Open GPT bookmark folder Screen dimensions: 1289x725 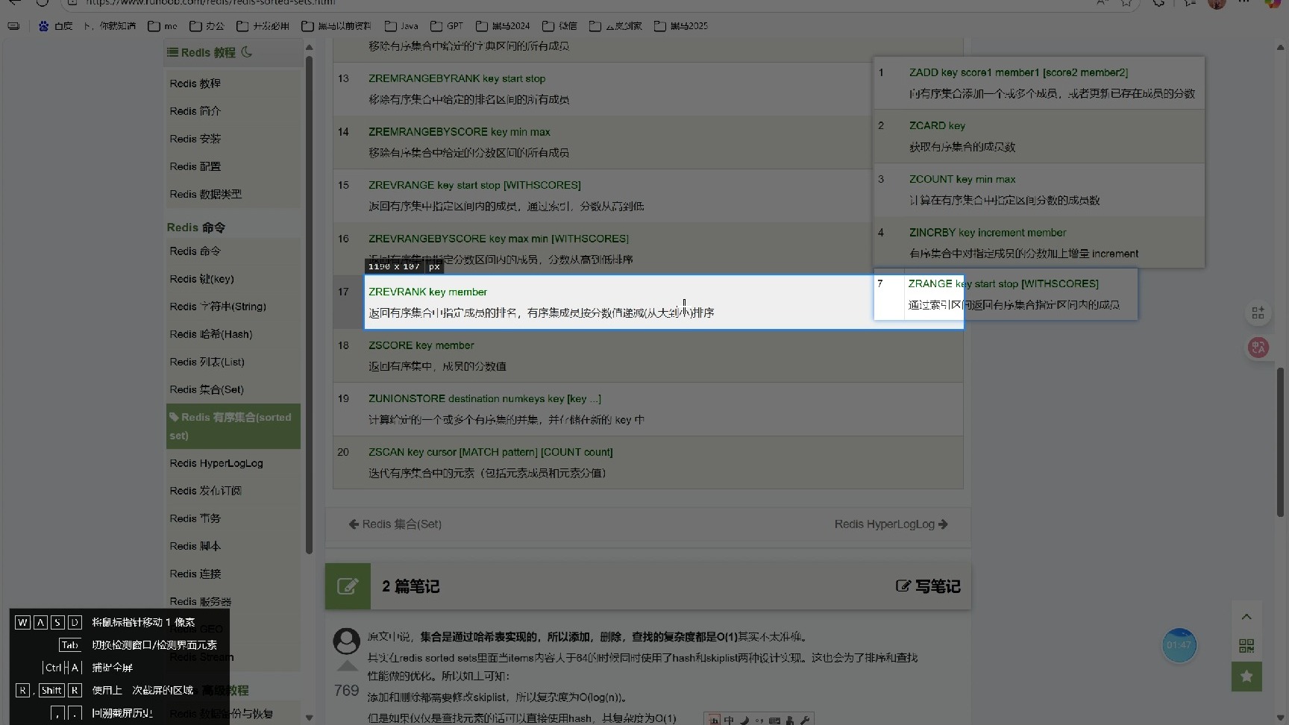point(447,26)
